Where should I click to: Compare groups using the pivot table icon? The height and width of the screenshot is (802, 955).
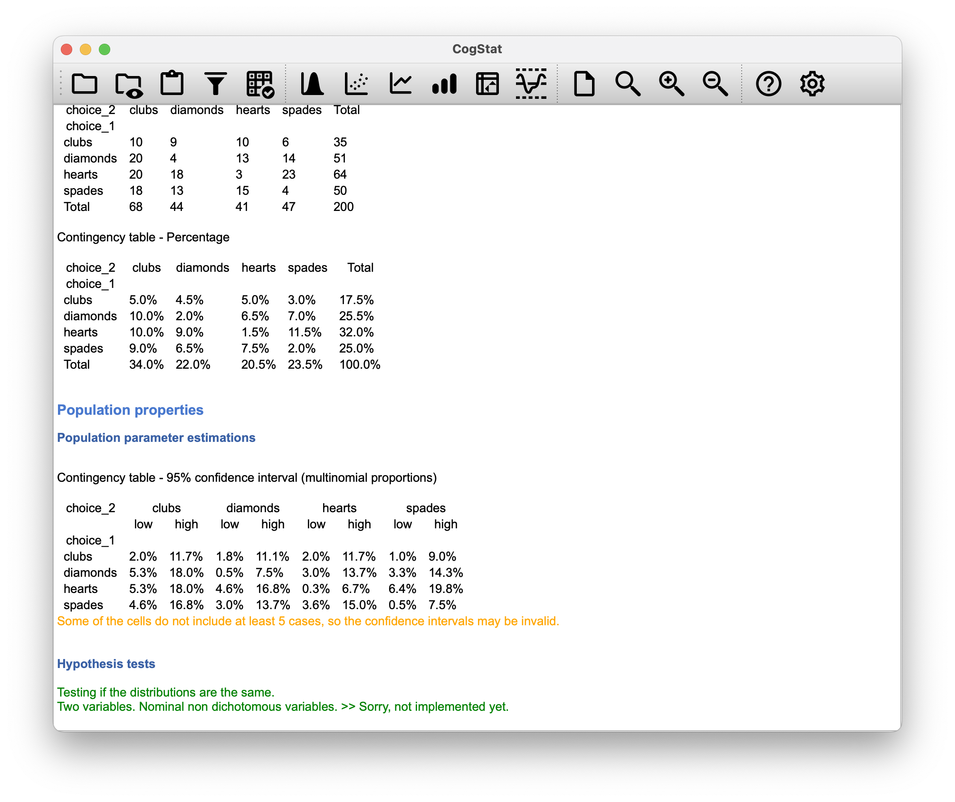pyautogui.click(x=487, y=84)
